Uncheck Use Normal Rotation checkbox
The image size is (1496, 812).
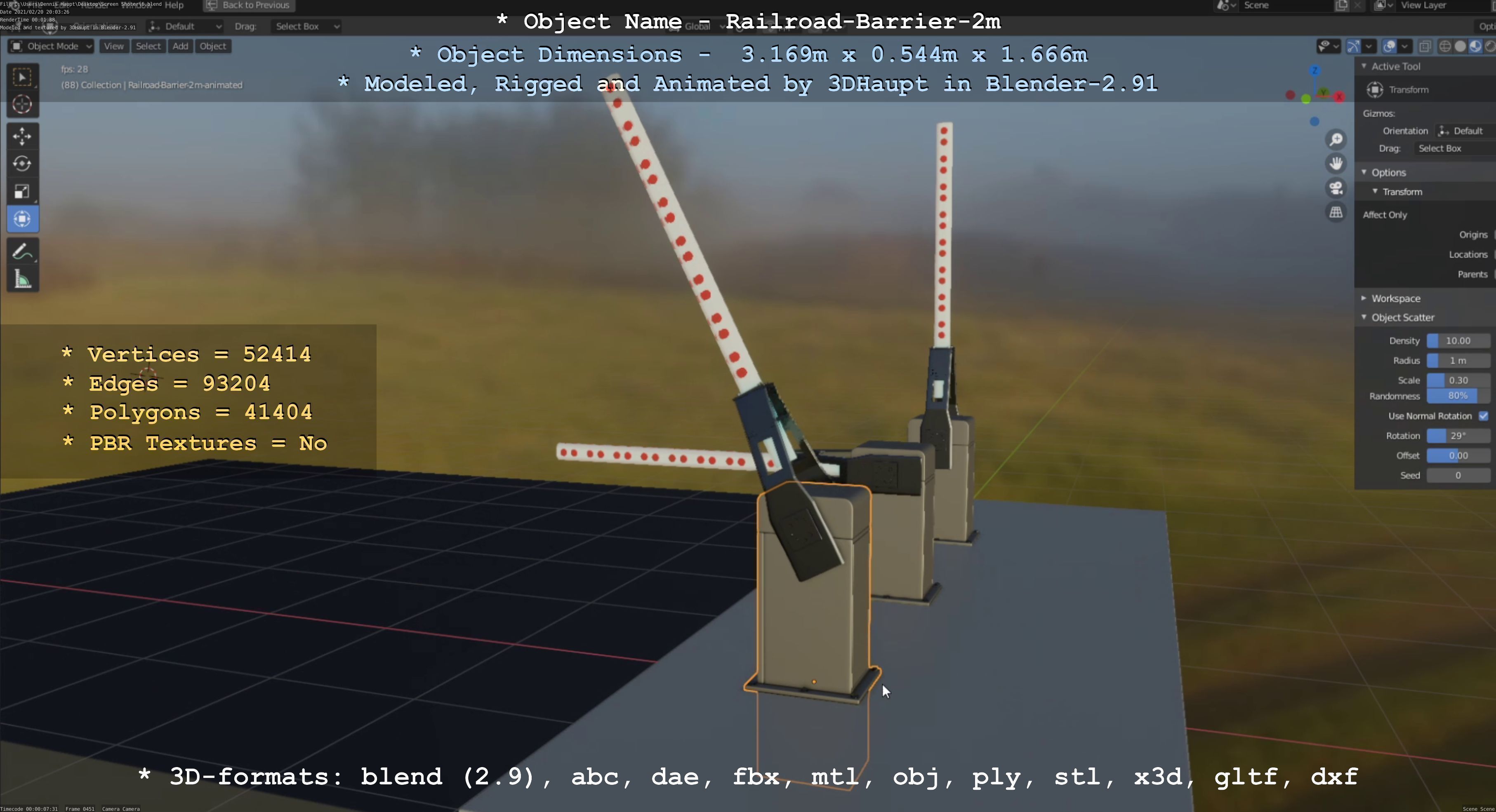pyautogui.click(x=1484, y=415)
